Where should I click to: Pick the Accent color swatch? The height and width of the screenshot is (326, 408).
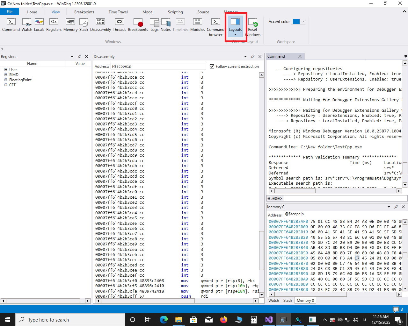296,22
